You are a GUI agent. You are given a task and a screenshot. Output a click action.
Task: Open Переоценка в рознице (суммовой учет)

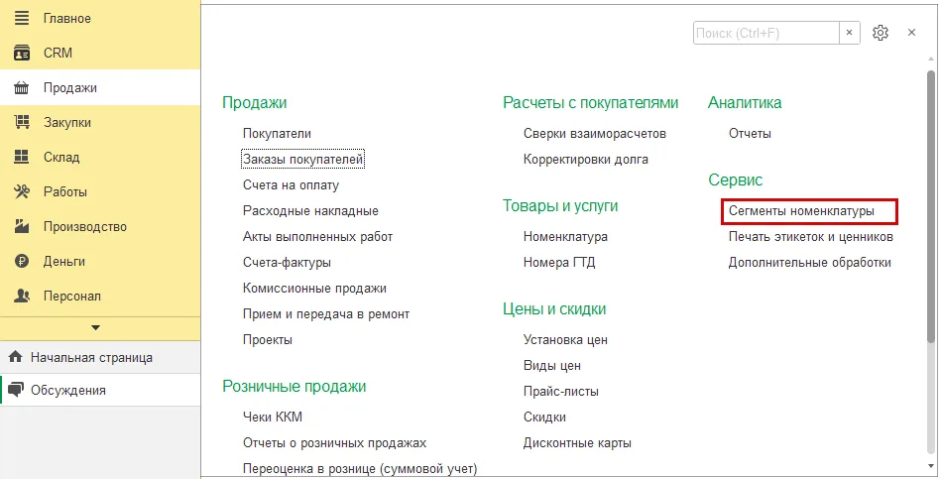pyautogui.click(x=360, y=469)
